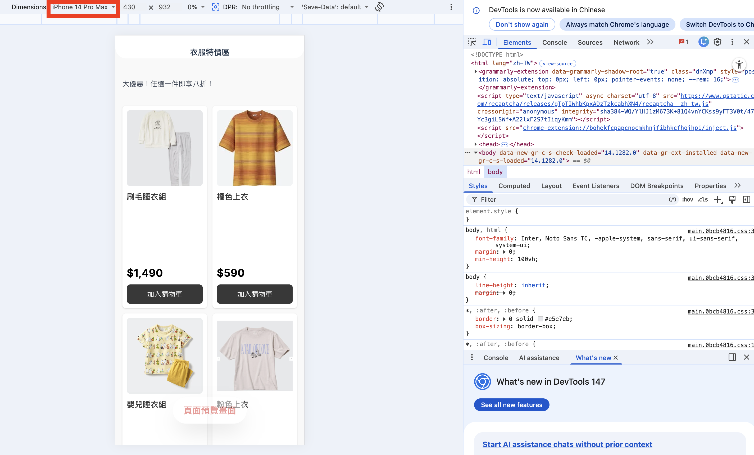Toggle the device toolbar icon
This screenshot has width=754, height=455.
click(x=487, y=42)
